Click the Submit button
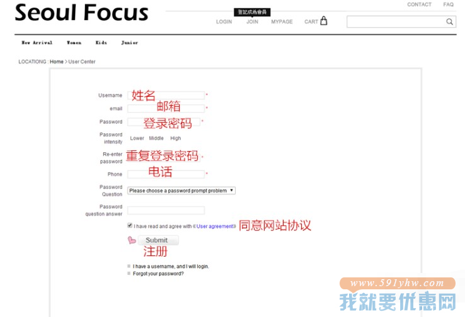This screenshot has width=465, height=317. (x=158, y=240)
